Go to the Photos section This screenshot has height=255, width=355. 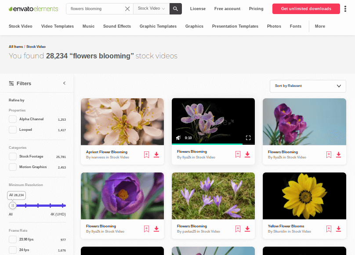pyautogui.click(x=274, y=26)
